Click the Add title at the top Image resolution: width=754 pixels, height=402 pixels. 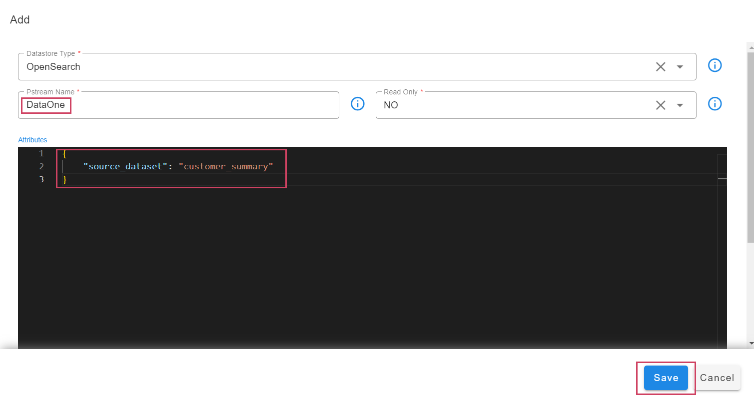coord(19,19)
